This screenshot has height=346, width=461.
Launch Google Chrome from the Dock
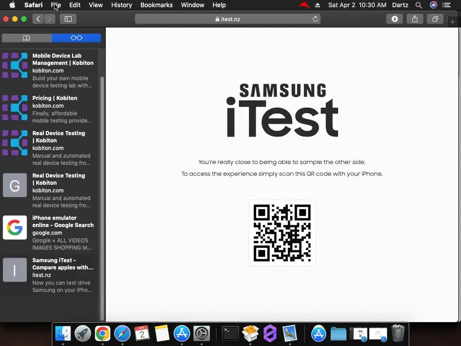102,333
